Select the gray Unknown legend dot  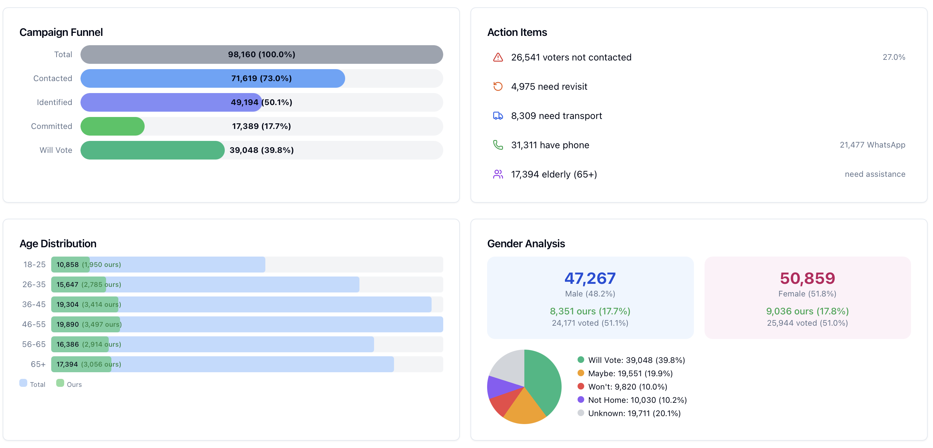(x=581, y=413)
